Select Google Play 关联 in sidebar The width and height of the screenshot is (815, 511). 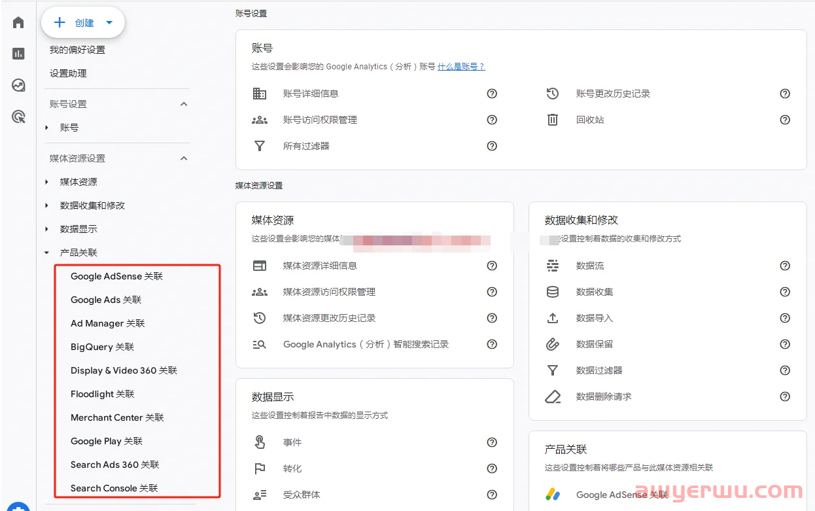coord(107,441)
